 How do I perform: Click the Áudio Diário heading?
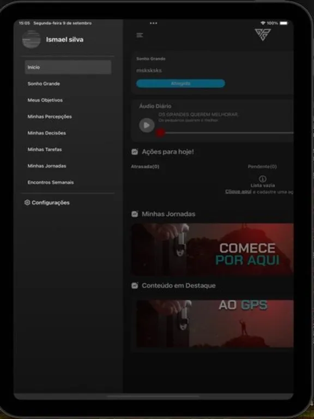point(155,106)
